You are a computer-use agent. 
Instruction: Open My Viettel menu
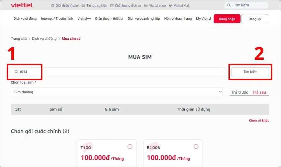204,19
